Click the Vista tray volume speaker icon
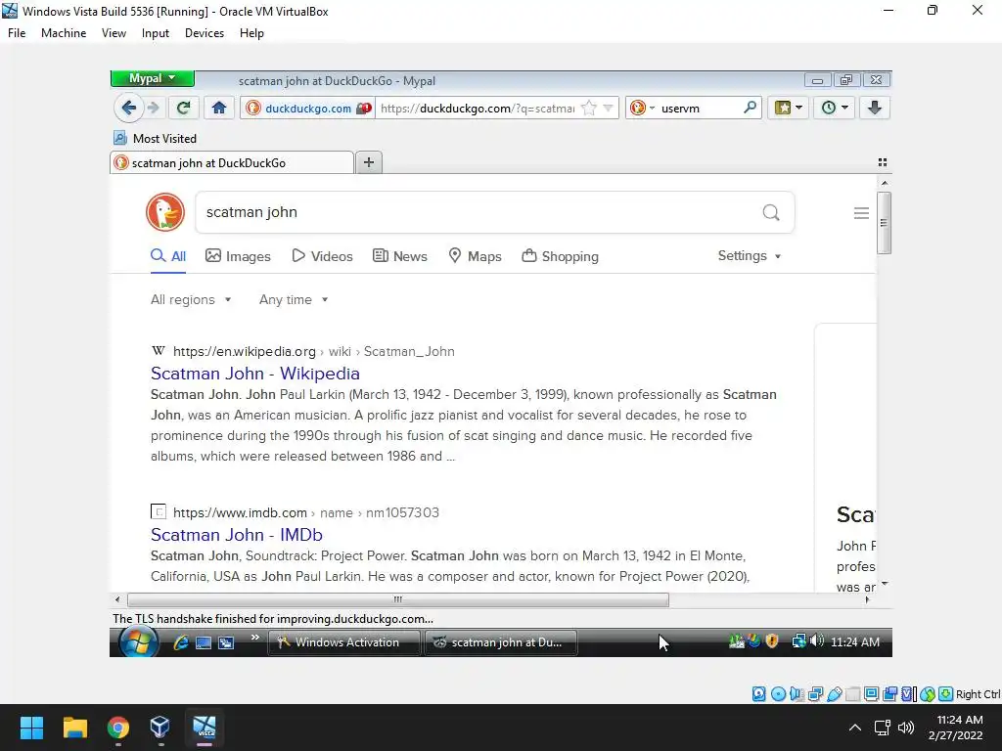 click(816, 641)
